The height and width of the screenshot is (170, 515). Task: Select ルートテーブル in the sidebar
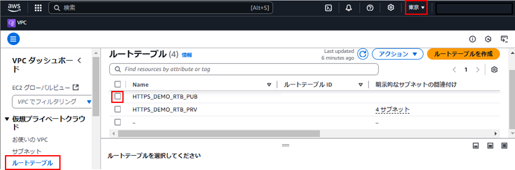pyautogui.click(x=33, y=163)
